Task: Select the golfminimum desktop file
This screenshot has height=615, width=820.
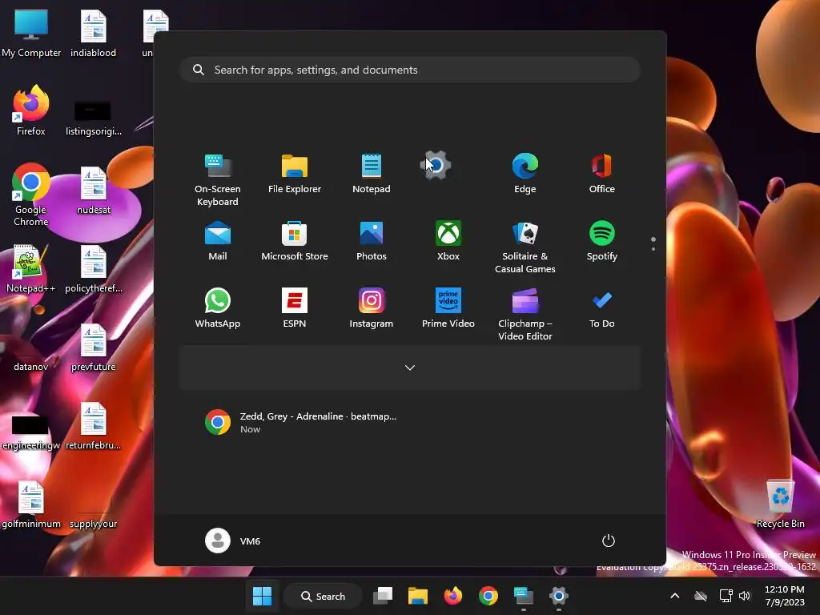Action: (x=31, y=504)
